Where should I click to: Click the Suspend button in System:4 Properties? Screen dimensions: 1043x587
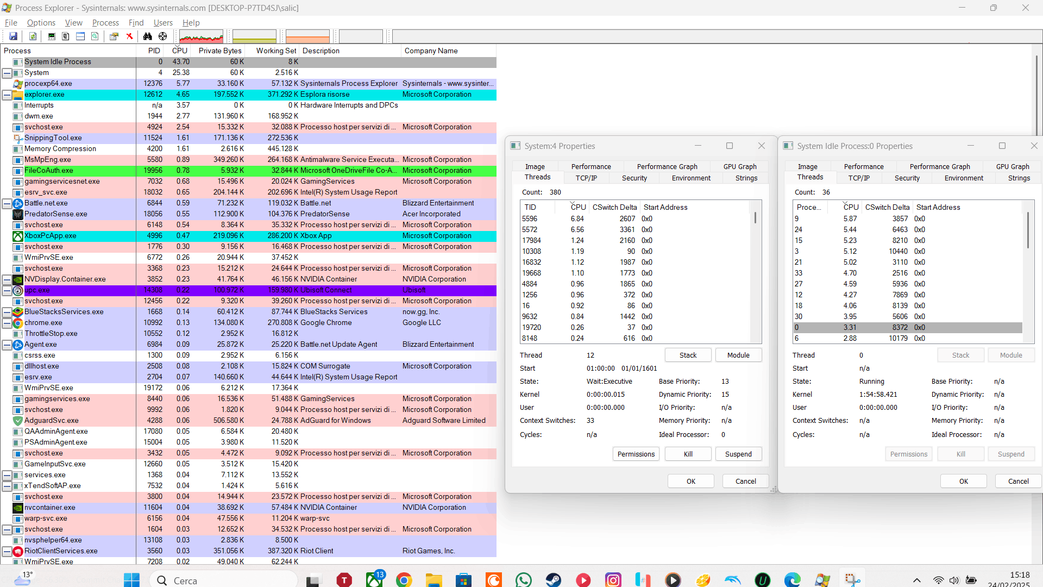[x=738, y=454]
